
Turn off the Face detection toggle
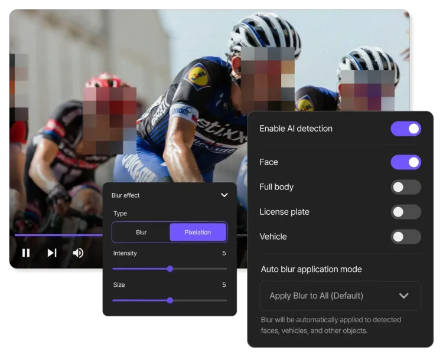click(406, 162)
